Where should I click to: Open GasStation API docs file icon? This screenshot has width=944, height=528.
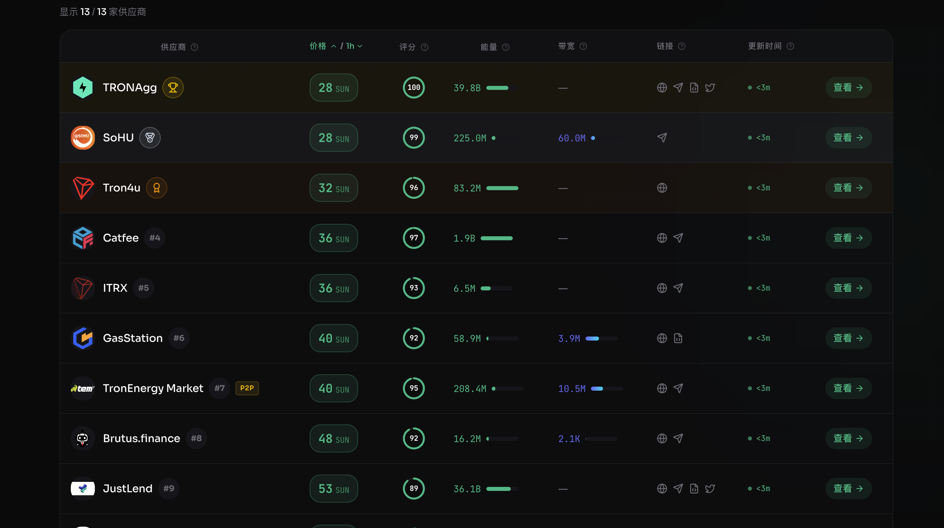pyautogui.click(x=678, y=338)
